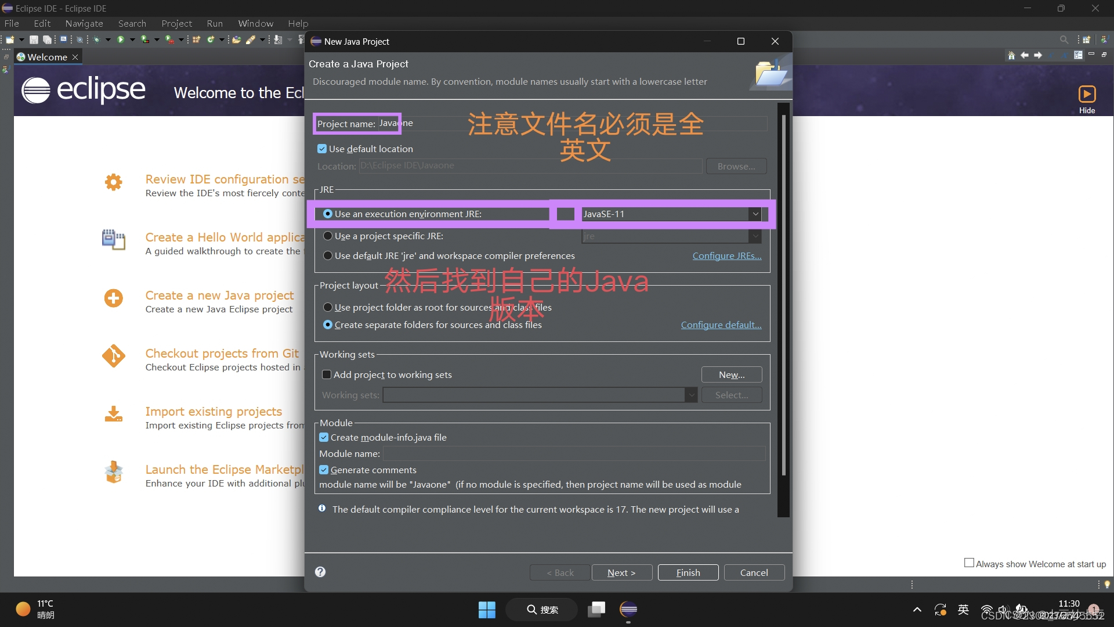
Task: Open the Project menu
Action: [x=176, y=23]
